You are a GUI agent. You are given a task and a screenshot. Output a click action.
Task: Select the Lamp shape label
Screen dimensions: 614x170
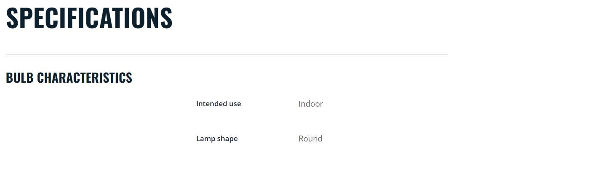tap(217, 139)
